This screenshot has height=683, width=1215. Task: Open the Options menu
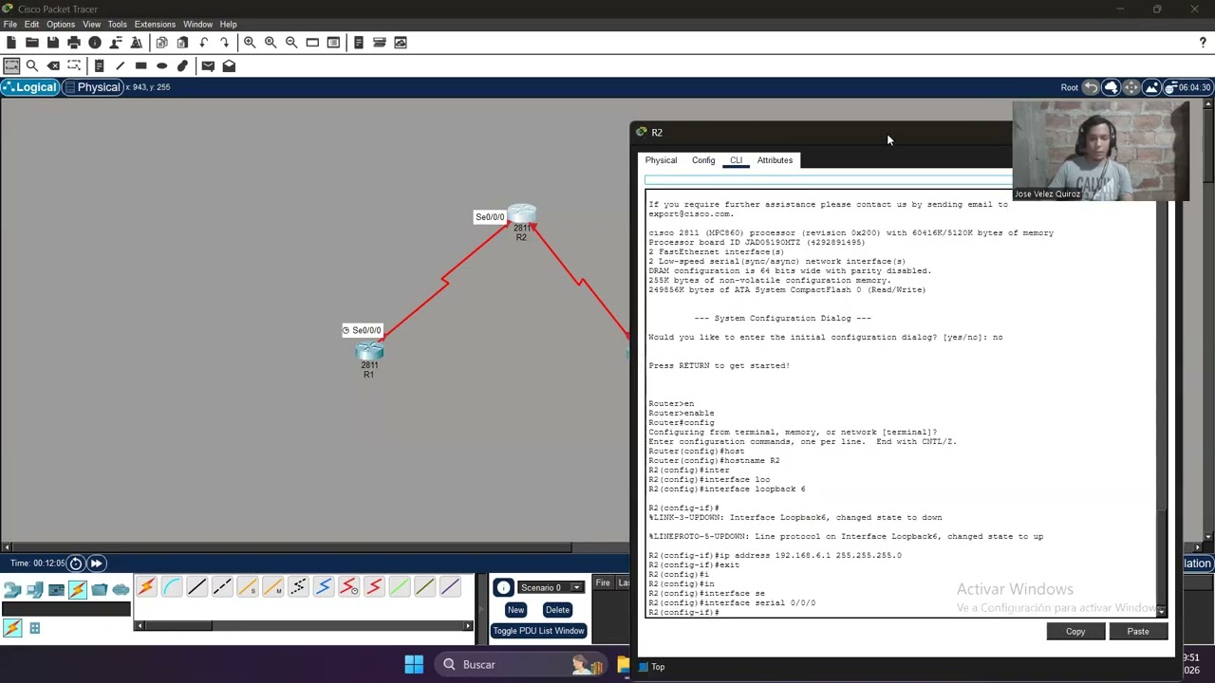pyautogui.click(x=61, y=24)
